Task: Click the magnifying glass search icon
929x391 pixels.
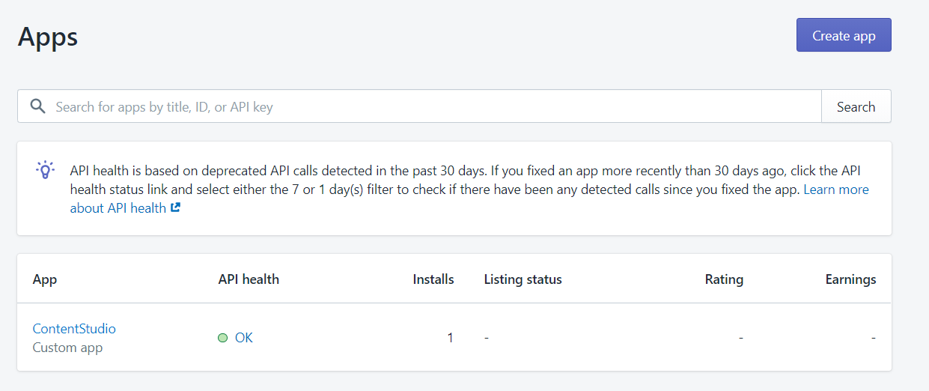Action: coord(37,106)
